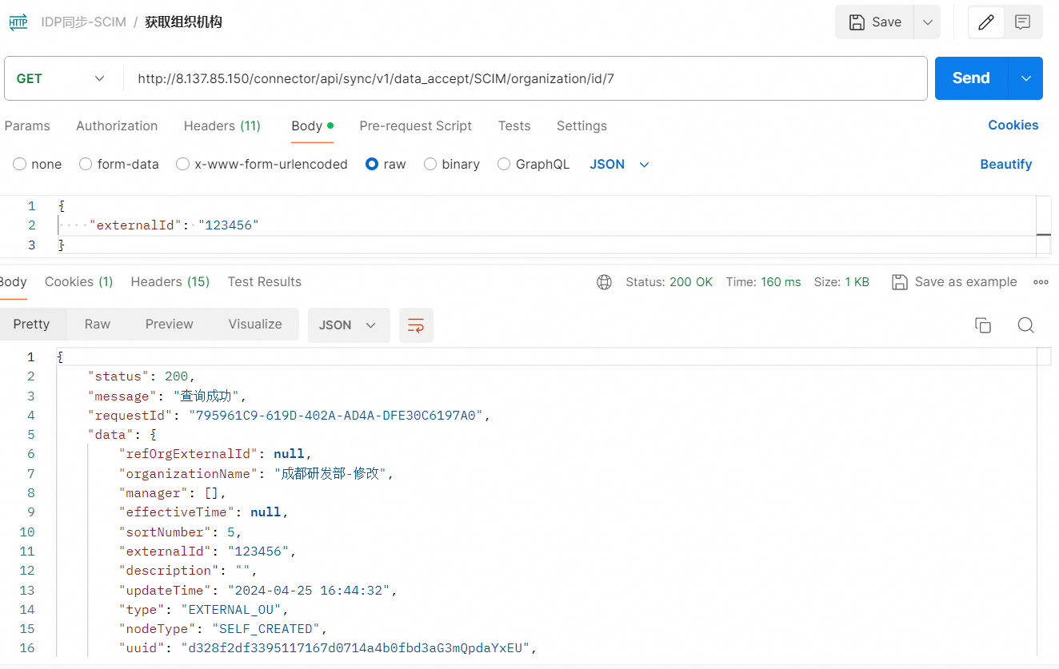Select the form-data radio option

point(119,164)
